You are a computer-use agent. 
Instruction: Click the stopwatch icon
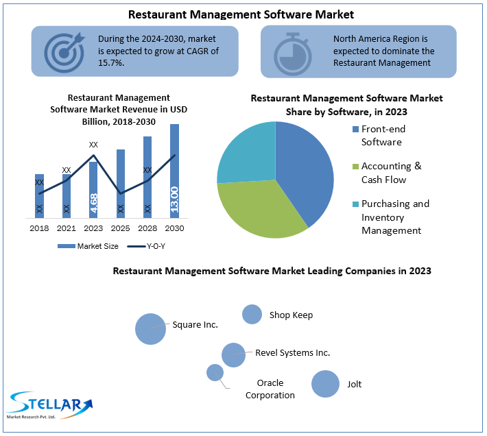293,54
